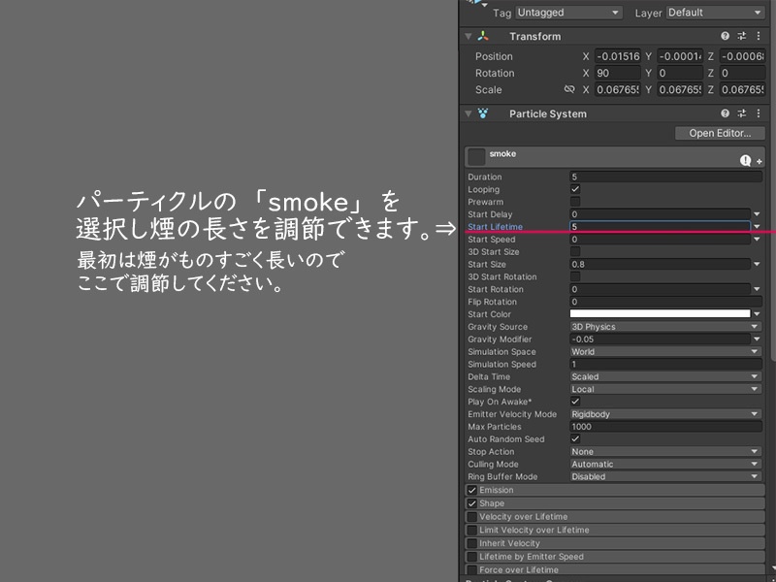Open Start Size curve mode arrow
Image resolution: width=776 pixels, height=582 pixels.
point(757,264)
